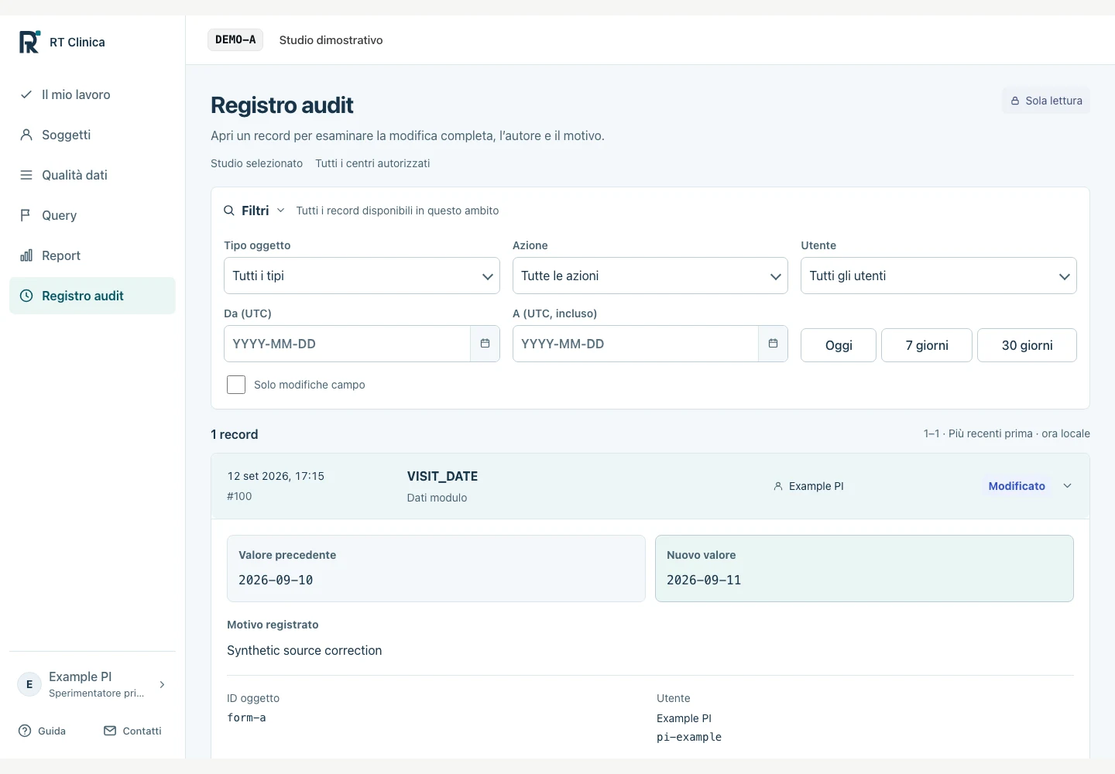Click the person icon beside Soggetti

pyautogui.click(x=26, y=135)
